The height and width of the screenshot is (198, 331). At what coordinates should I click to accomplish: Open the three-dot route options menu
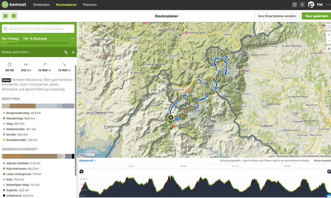click(x=72, y=39)
